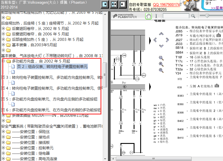Click the J285 legend entry

point(179,31)
